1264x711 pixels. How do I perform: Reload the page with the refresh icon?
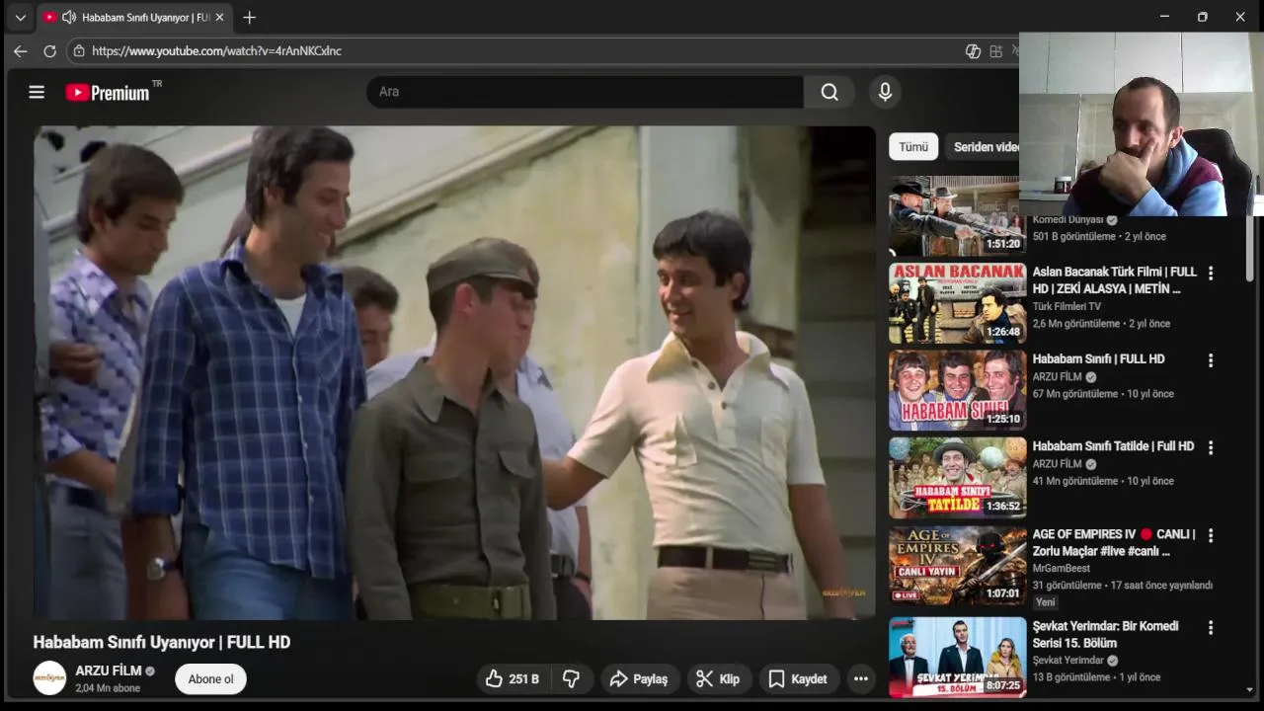click(x=49, y=51)
